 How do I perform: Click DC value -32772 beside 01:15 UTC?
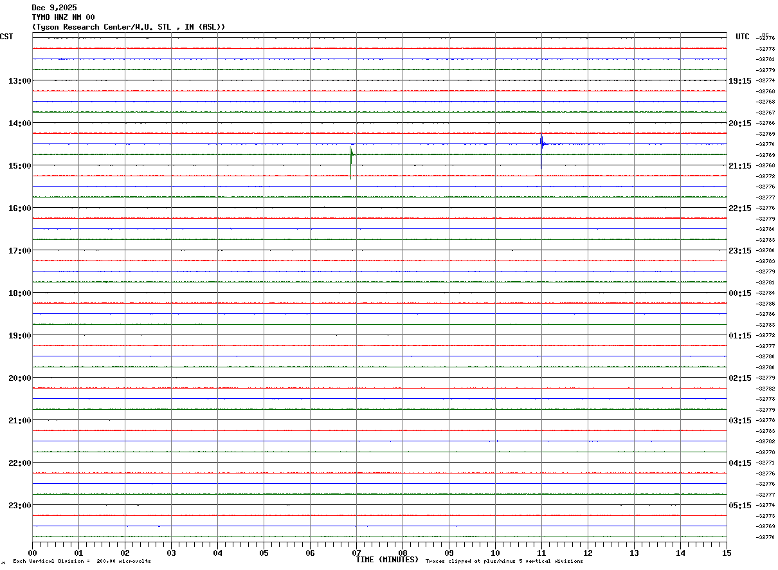pyautogui.click(x=766, y=335)
